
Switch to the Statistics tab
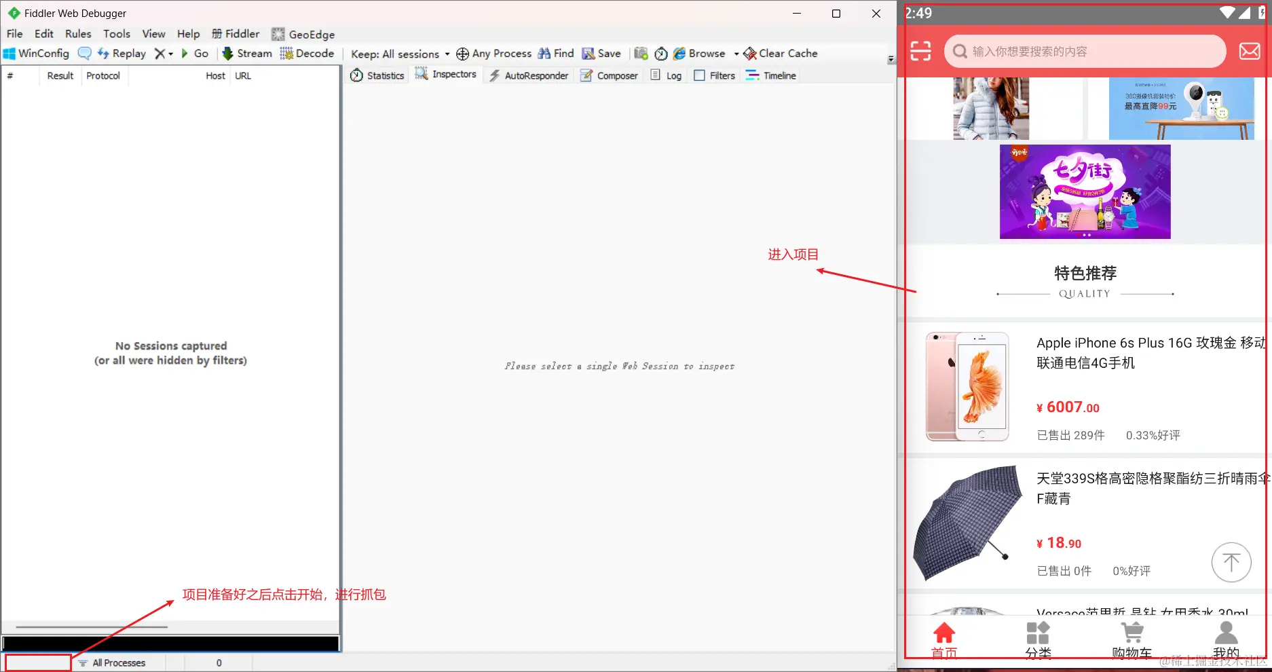pyautogui.click(x=377, y=75)
